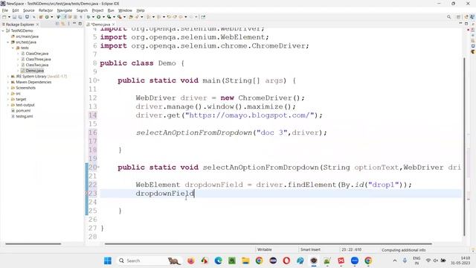This screenshot has height=268, width=476.
Task: Click the Coverage toolbar icon
Action: 109,17
